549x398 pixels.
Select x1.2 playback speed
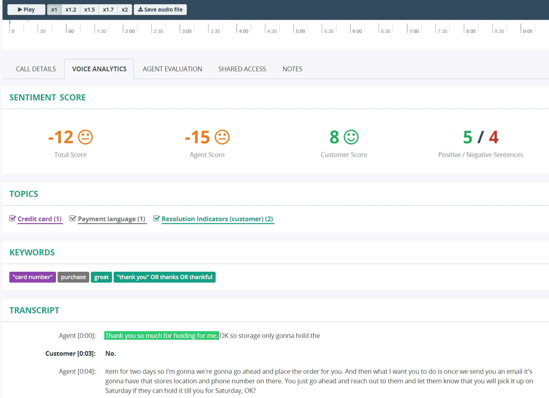coord(71,9)
